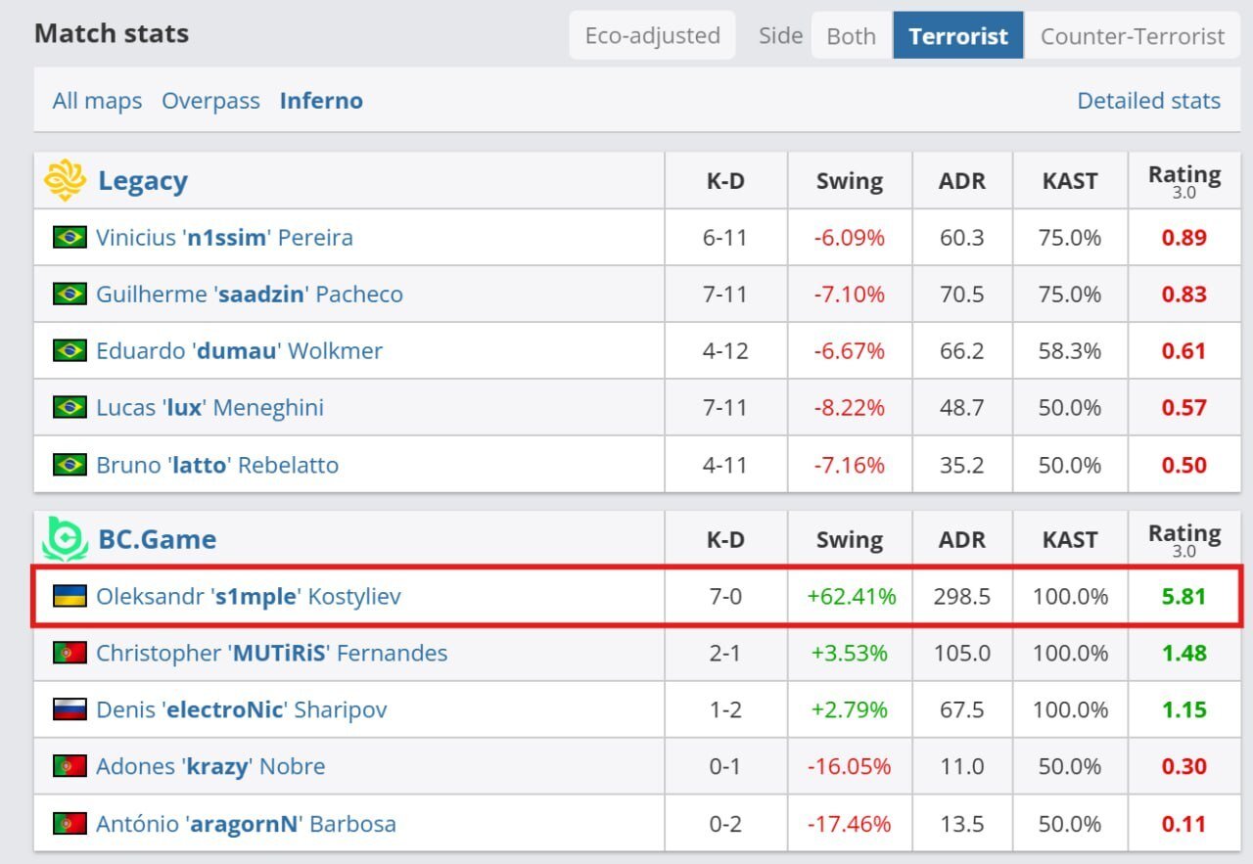Viewport: 1253px width, 864px height.
Task: Switch to the All maps tab
Action: pos(97,101)
